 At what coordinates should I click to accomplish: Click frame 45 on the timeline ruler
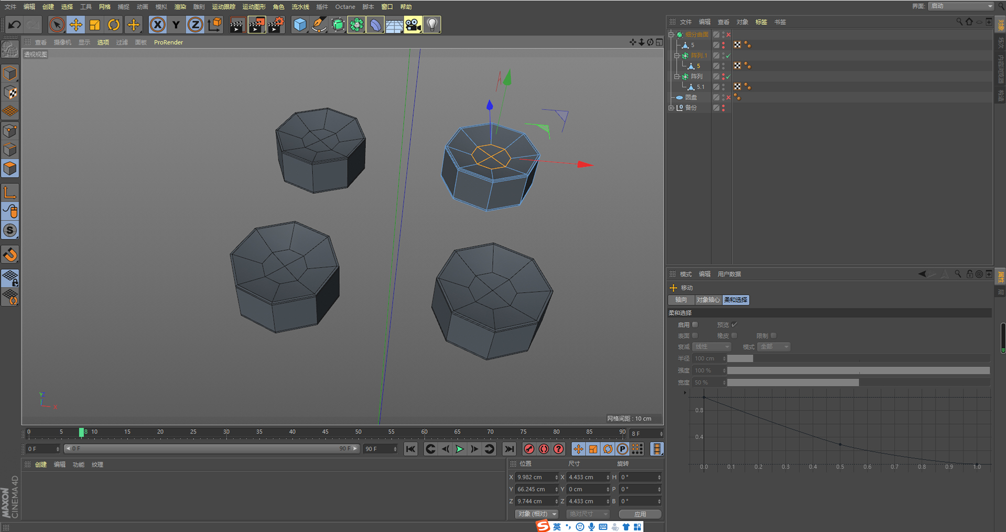[x=326, y=433]
